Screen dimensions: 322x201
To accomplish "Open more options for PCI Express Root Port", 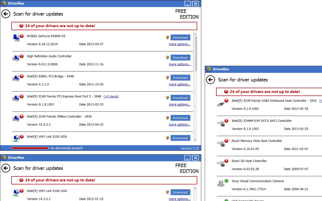I will click(180, 105).
